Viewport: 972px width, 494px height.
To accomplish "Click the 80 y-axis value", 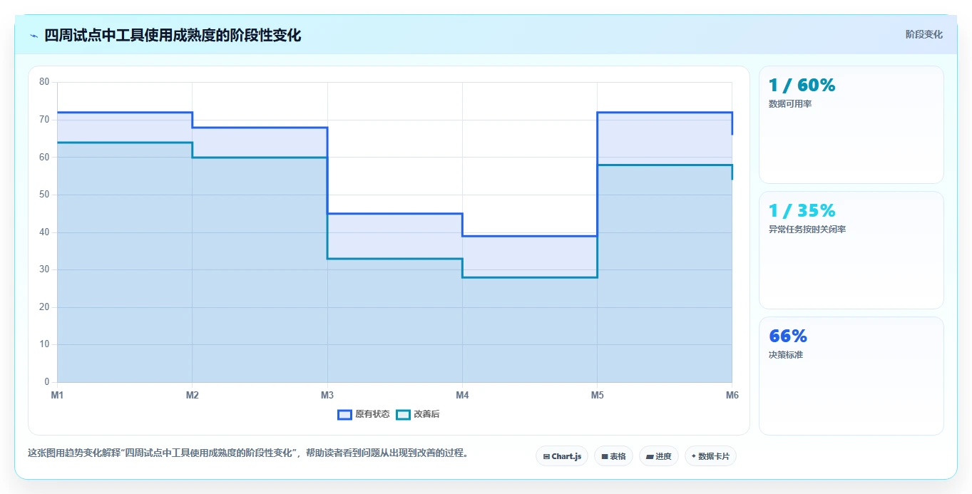I will click(x=44, y=82).
